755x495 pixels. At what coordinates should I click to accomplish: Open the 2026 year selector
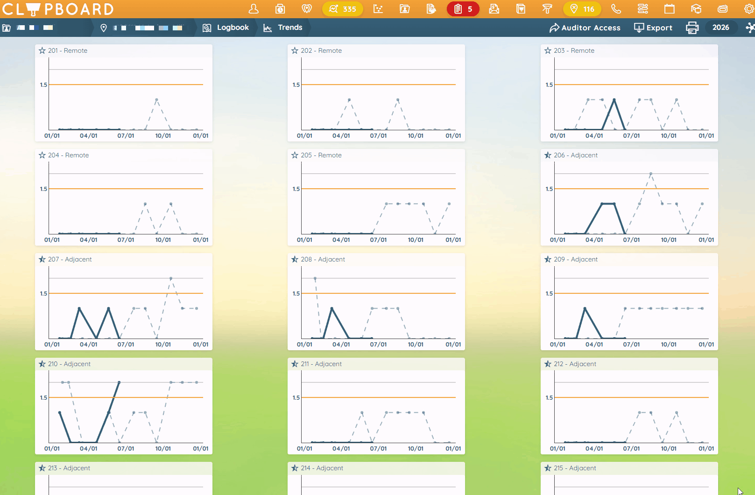[x=720, y=28]
